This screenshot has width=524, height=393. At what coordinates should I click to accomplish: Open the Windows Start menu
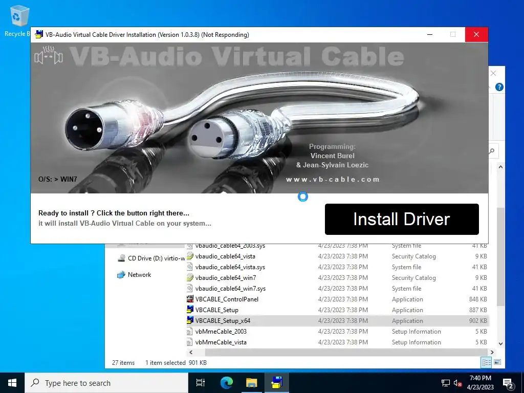12,383
